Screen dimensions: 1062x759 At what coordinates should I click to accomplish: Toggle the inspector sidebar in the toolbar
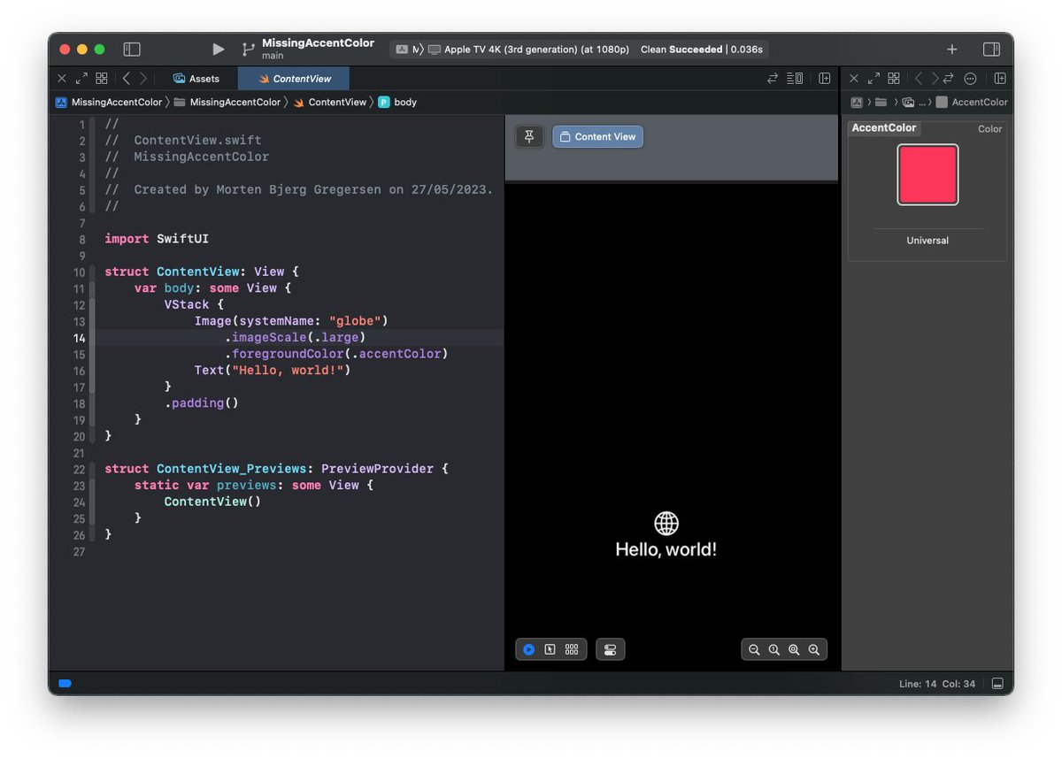pyautogui.click(x=991, y=50)
